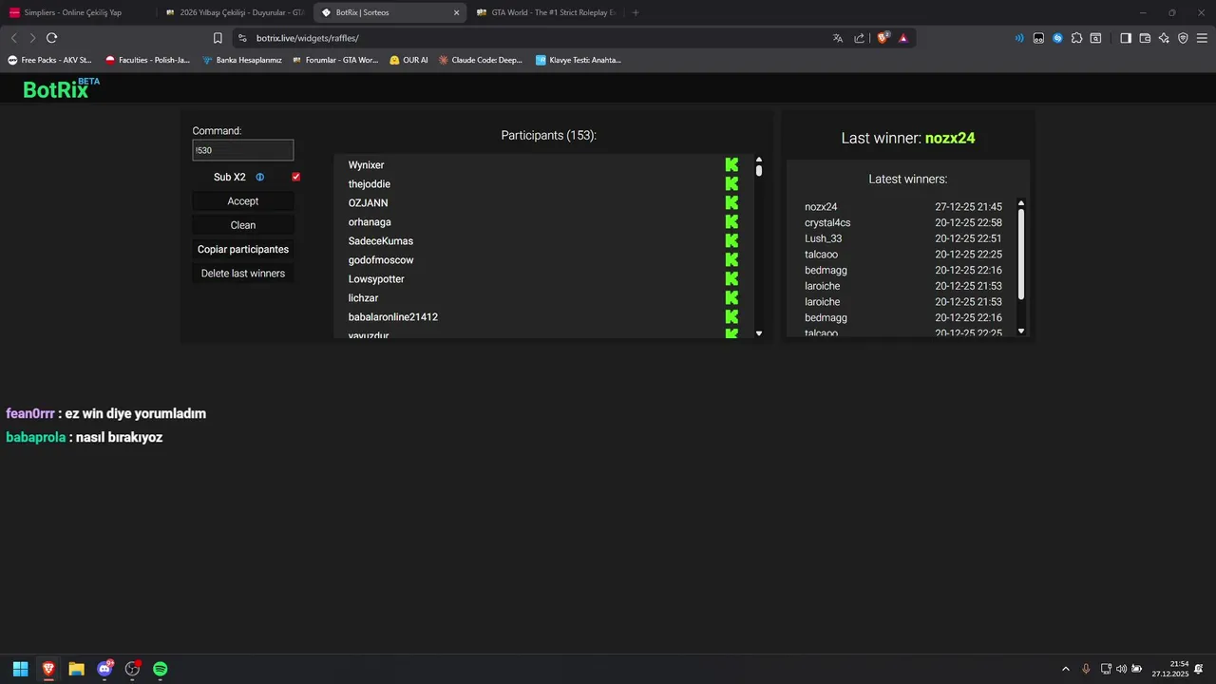Image resolution: width=1216 pixels, height=684 pixels.
Task: Open the Banka Hesaplarımız bookmark
Action: click(241, 60)
